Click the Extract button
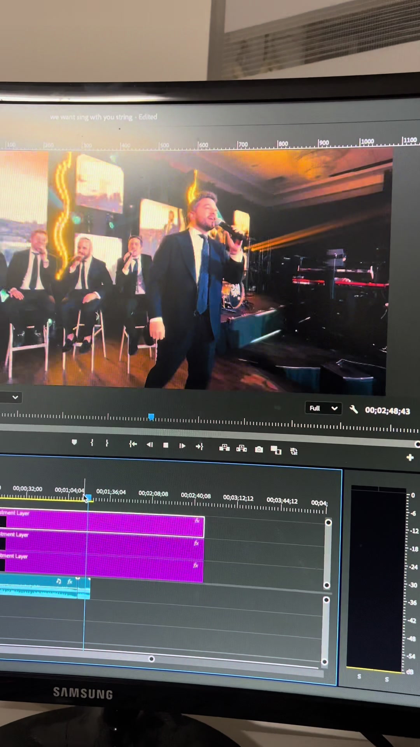Image resolution: width=420 pixels, height=747 pixels. click(241, 448)
